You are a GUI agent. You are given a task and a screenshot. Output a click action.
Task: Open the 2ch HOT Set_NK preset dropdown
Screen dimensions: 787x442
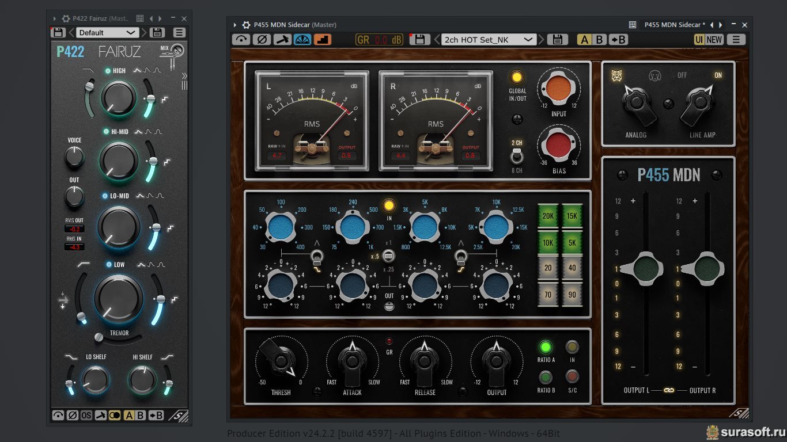490,40
